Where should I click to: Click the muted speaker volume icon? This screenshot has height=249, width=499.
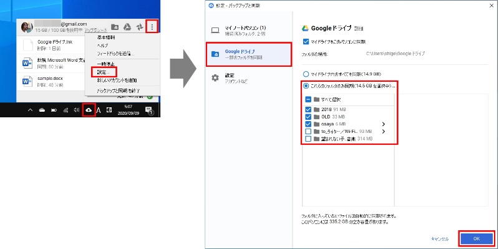coord(77,110)
